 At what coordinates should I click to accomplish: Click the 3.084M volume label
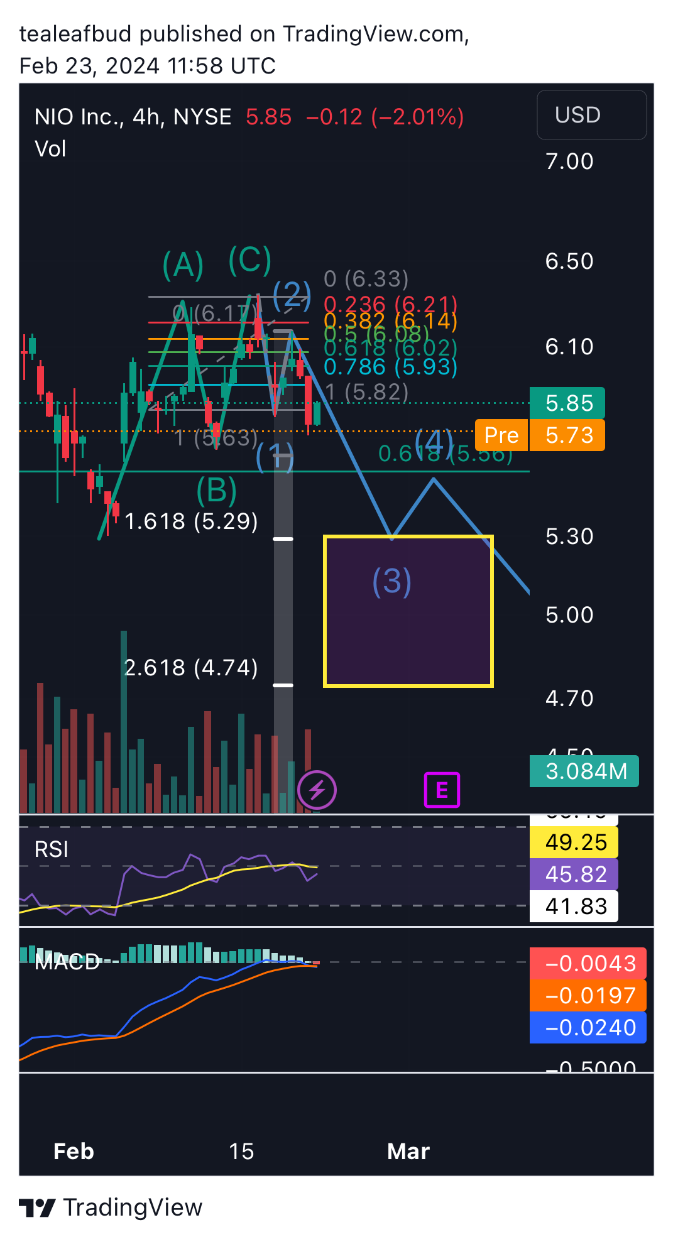pos(584,771)
